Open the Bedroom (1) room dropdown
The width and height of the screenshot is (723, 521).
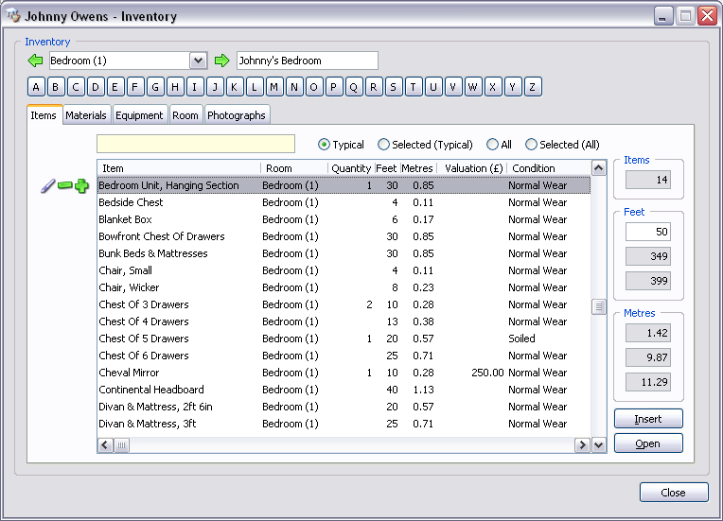tap(198, 61)
